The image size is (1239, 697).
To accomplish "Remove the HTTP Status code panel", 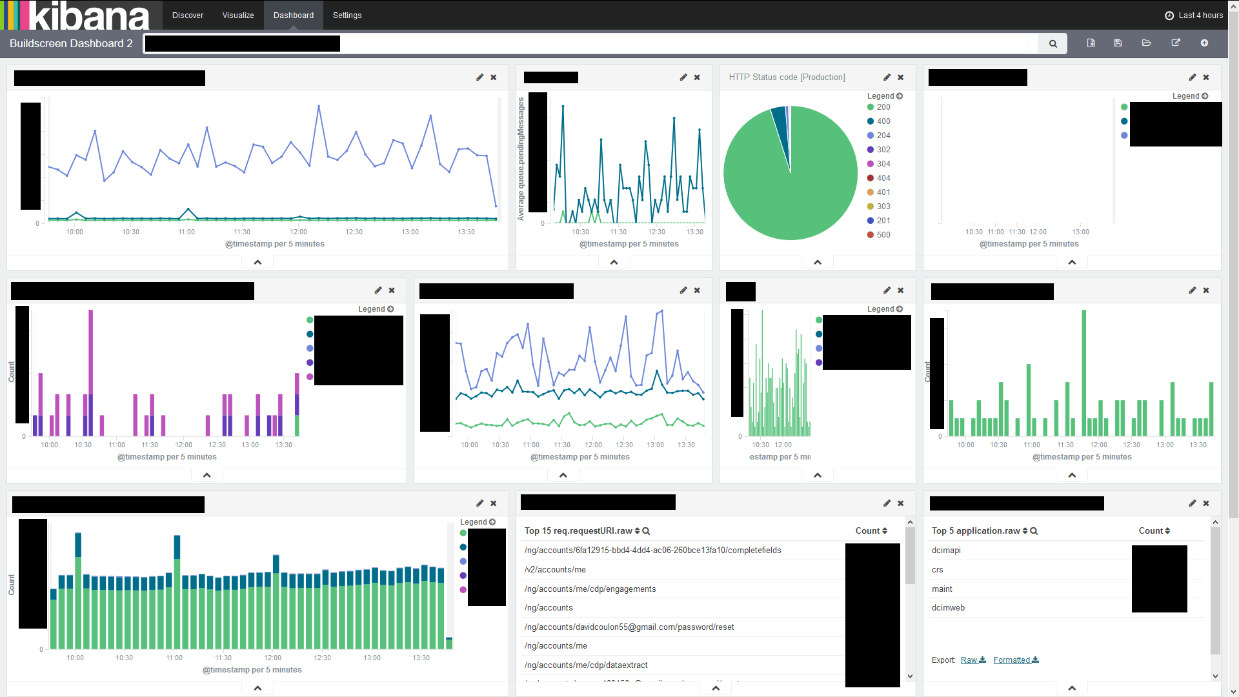I will (x=901, y=77).
